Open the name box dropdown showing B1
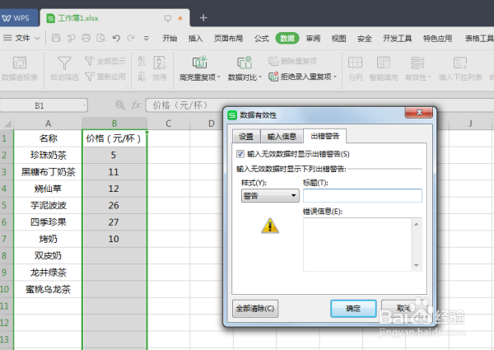 (x=85, y=105)
